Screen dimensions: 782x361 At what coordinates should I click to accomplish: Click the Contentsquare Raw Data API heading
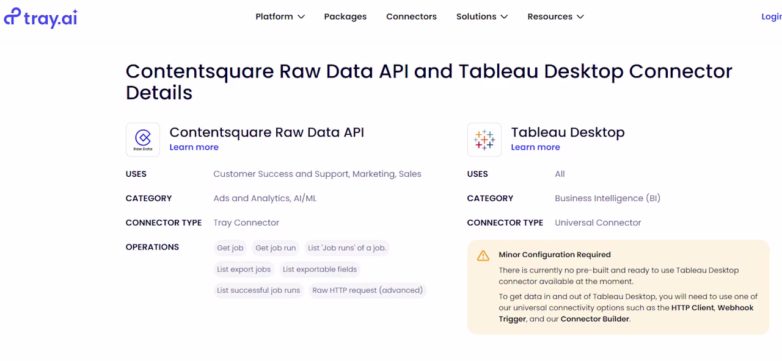[266, 132]
